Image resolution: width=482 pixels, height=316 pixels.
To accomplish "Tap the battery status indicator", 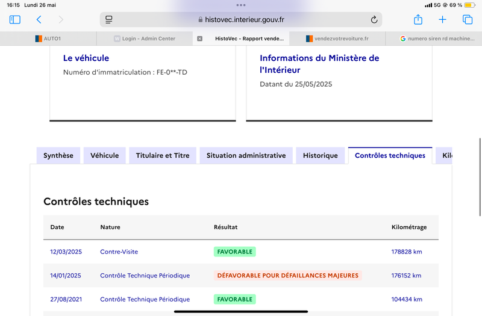I will (469, 5).
